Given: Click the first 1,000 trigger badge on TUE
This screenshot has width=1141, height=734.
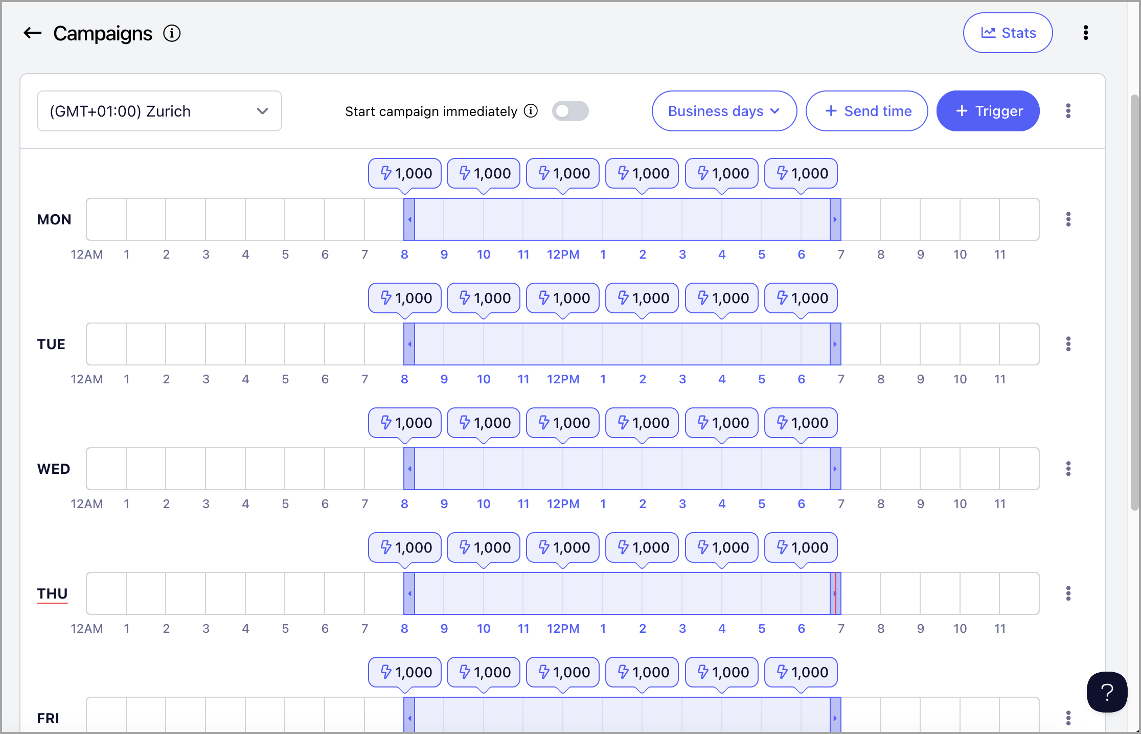Looking at the screenshot, I should point(405,298).
